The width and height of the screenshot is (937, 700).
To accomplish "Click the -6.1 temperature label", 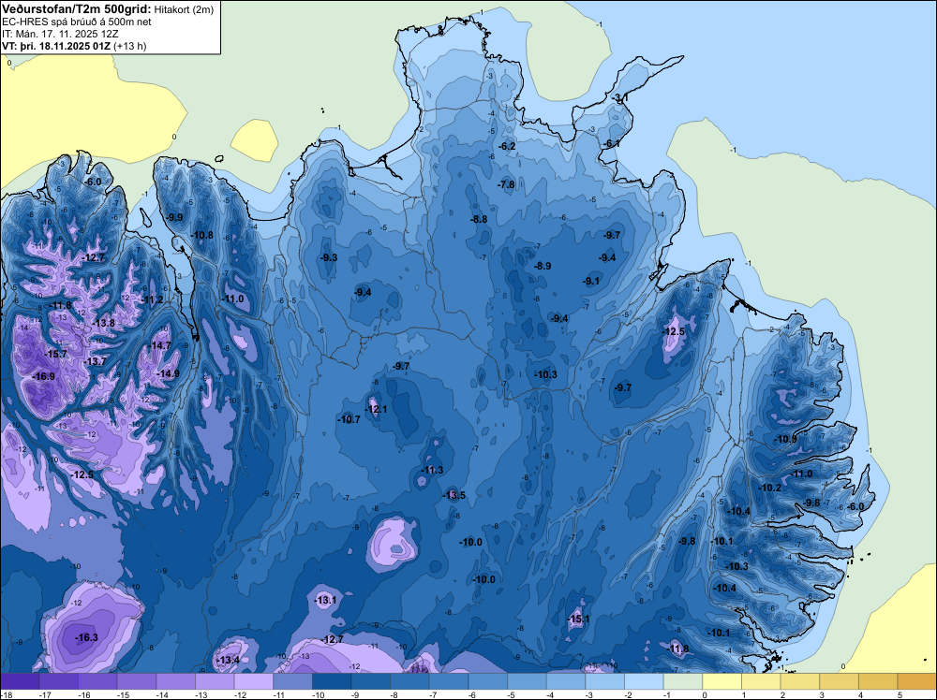I will click(x=611, y=144).
